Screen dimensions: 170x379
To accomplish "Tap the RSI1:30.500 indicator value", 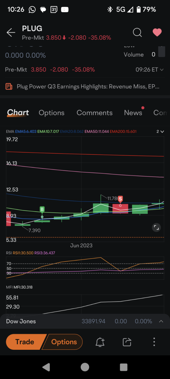I will [x=23, y=253].
